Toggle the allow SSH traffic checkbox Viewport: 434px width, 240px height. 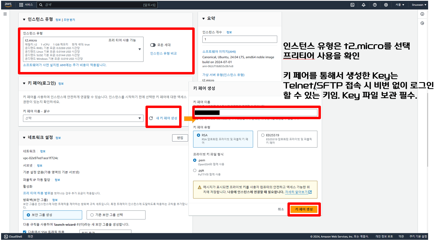(x=25, y=232)
